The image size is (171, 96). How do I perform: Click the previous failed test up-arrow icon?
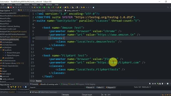coord(155,84)
